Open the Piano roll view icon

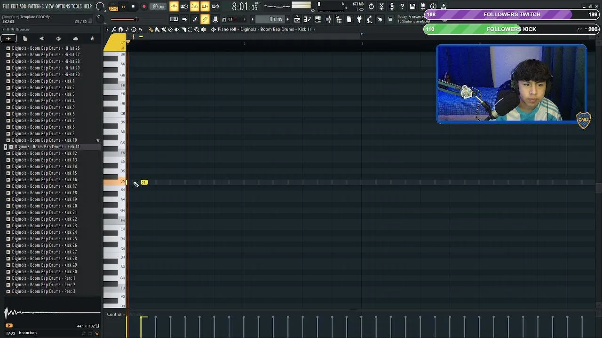click(308, 19)
